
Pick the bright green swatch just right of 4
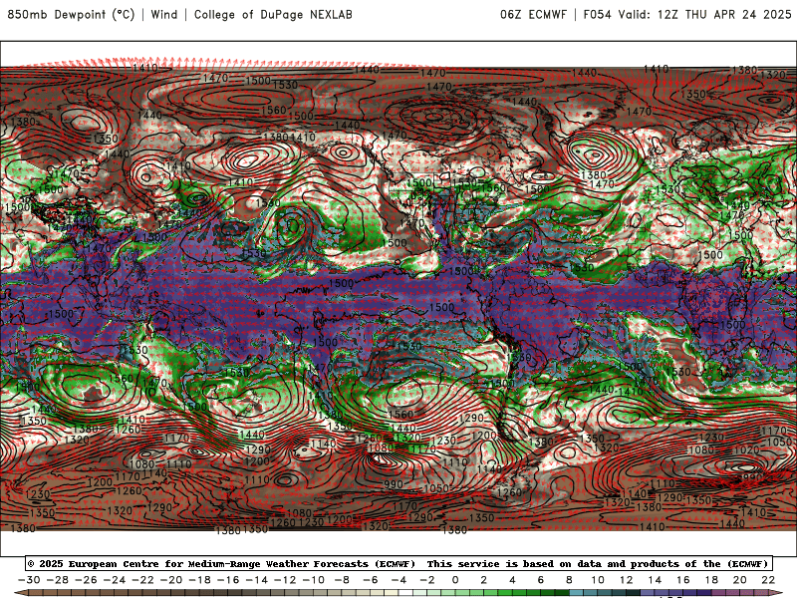(x=519, y=593)
